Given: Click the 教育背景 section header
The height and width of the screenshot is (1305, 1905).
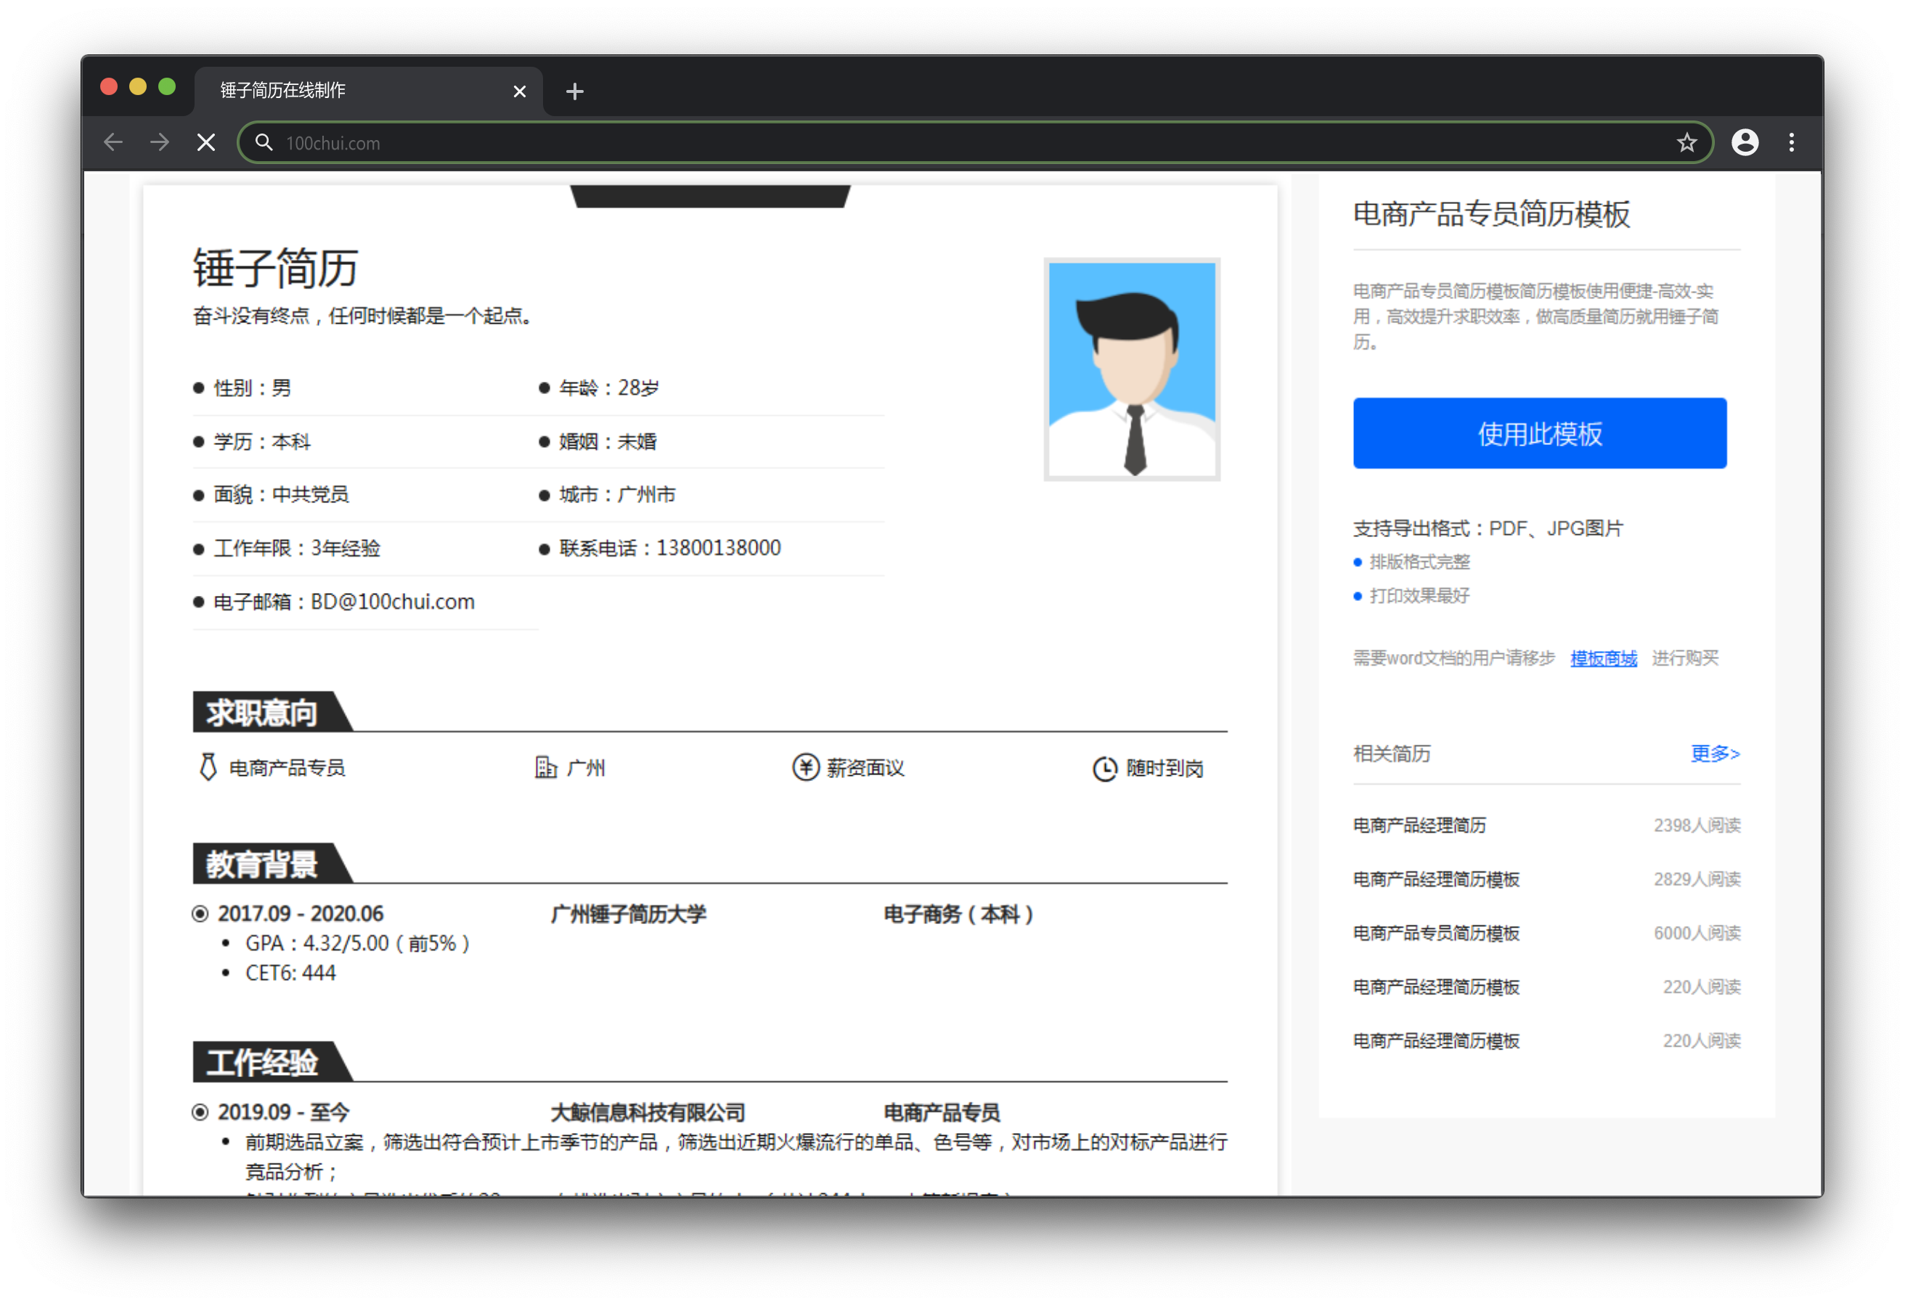Looking at the screenshot, I should (x=272, y=863).
